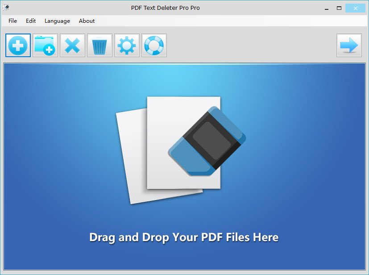Open the Edit menu
Viewport: 369px width, 275px height.
click(31, 21)
